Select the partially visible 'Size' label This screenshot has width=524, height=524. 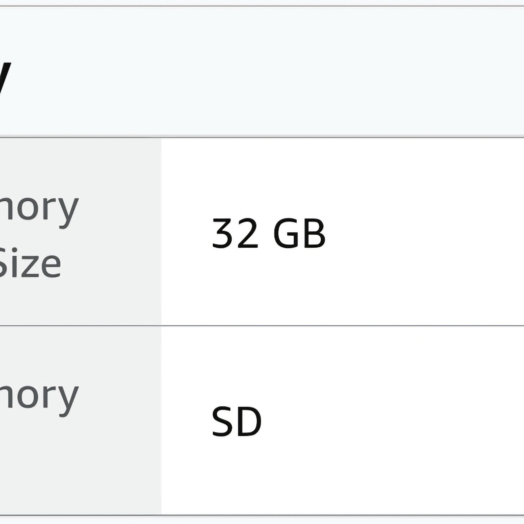click(30, 264)
